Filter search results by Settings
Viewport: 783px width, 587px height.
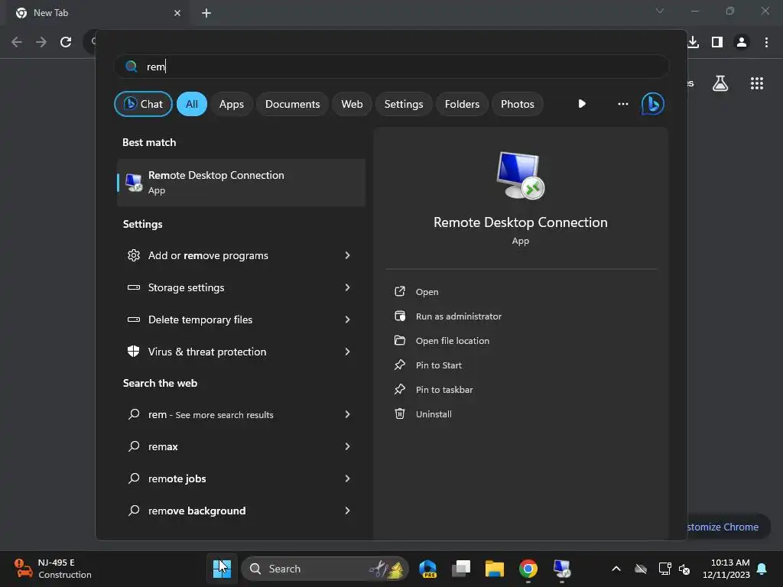(404, 104)
